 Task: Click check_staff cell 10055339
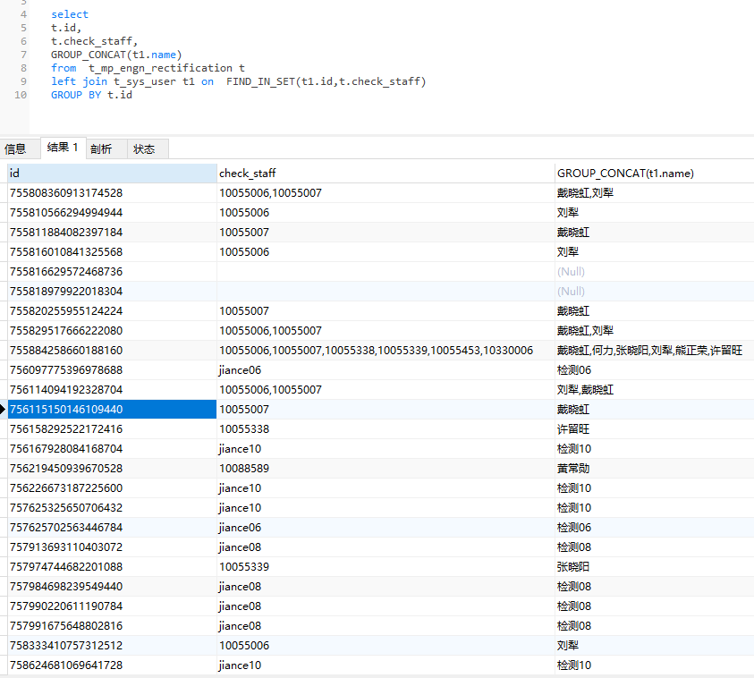pos(385,567)
